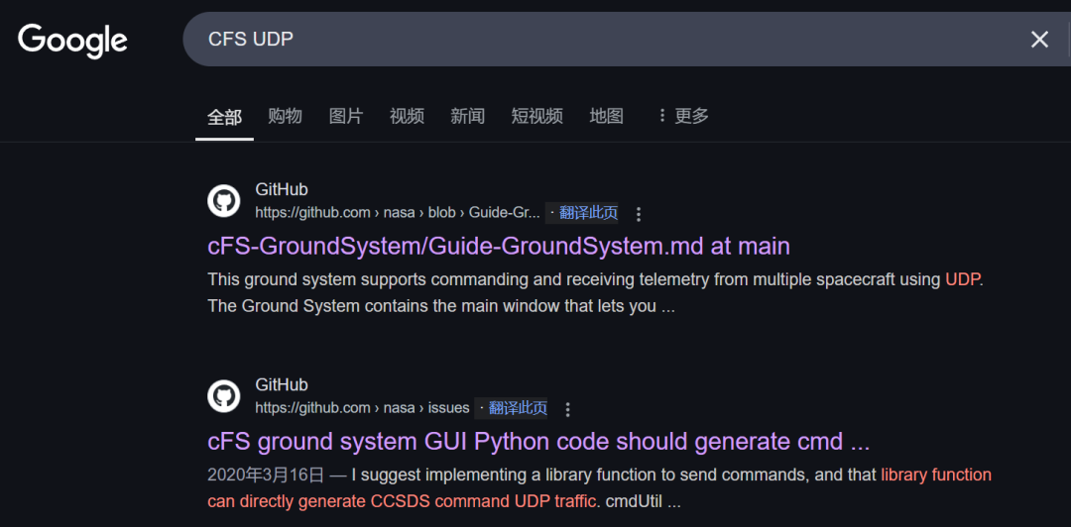Click 翻译此页 for the Guide-GroundSystem result
This screenshot has height=527, width=1071.
point(588,213)
